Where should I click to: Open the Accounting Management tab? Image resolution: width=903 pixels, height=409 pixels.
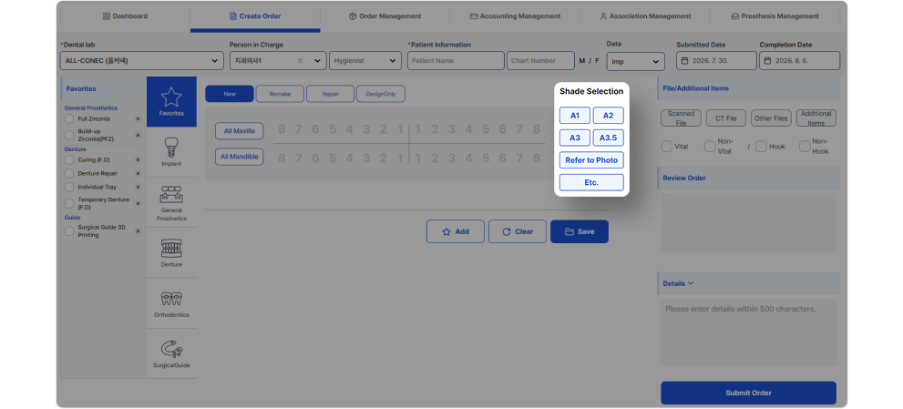pyautogui.click(x=515, y=16)
